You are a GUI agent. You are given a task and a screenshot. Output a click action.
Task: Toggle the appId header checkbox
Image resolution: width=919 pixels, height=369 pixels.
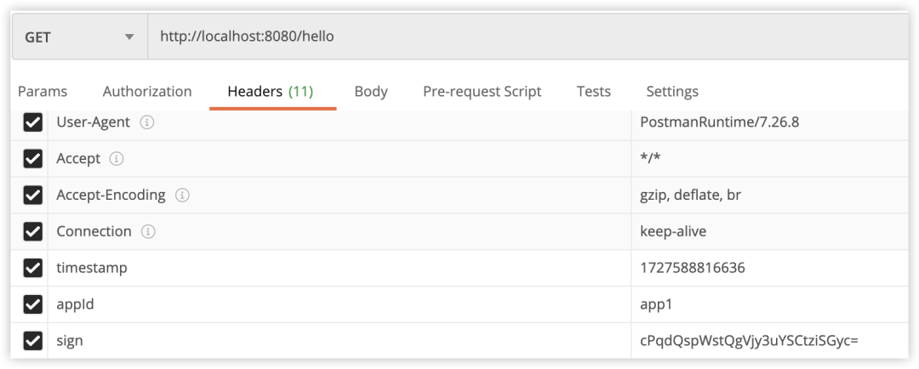click(x=33, y=304)
